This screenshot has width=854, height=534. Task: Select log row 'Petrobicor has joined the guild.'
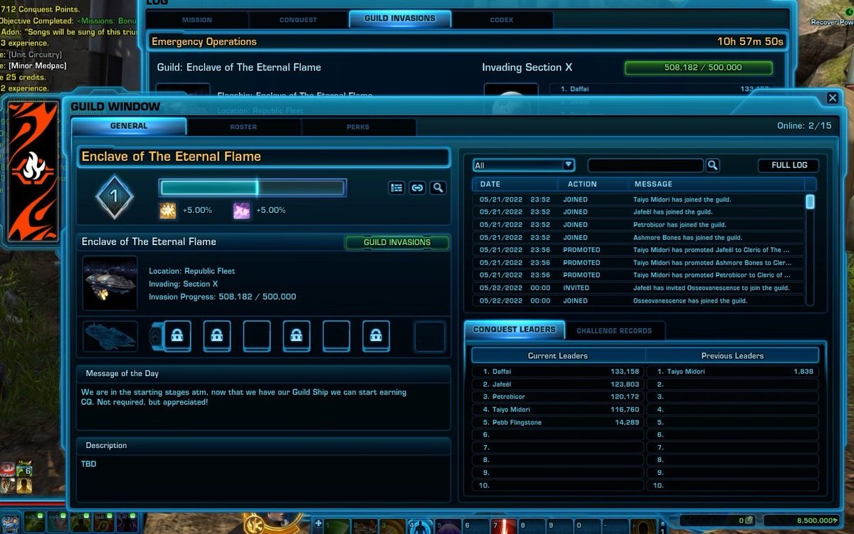[639, 225]
